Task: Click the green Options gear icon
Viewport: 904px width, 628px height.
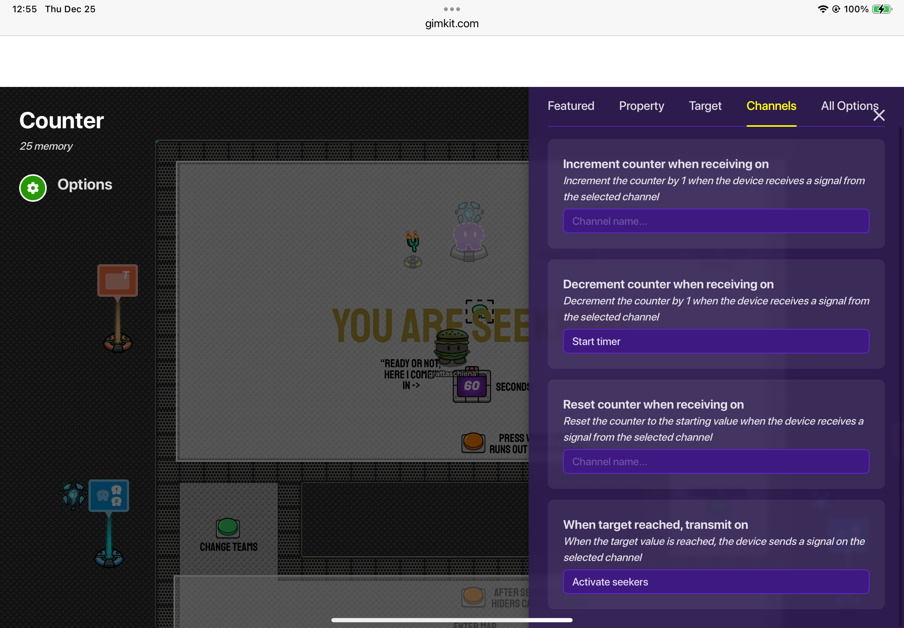Action: click(33, 188)
